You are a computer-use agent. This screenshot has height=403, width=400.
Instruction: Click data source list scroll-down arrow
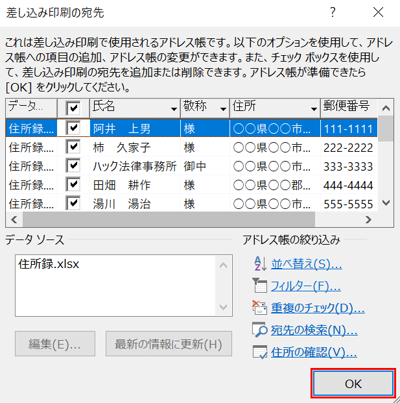click(x=224, y=307)
